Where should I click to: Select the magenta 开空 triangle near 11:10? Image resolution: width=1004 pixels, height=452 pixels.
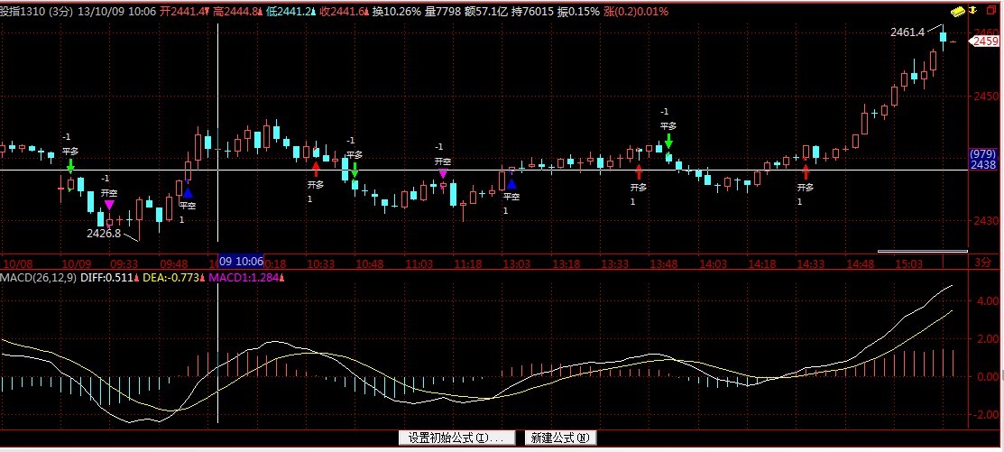(443, 173)
